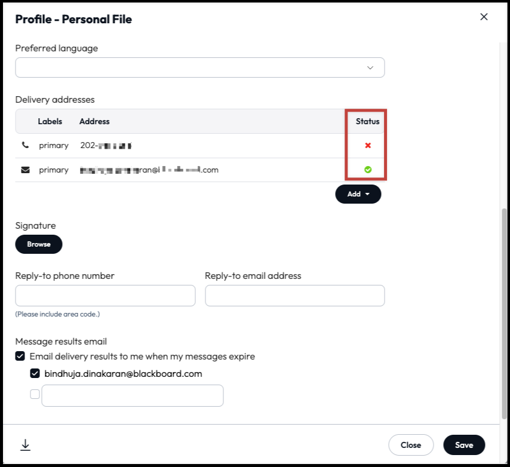Open the Preferred language dropdown
Image resolution: width=510 pixels, height=467 pixels.
200,67
